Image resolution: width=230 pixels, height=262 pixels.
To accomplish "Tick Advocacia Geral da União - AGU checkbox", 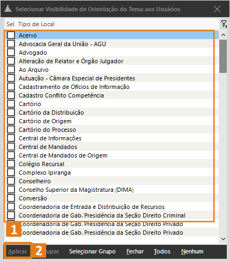I will click(11, 44).
